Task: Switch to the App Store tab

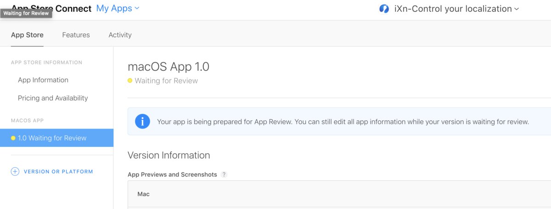Action: pyautogui.click(x=27, y=35)
